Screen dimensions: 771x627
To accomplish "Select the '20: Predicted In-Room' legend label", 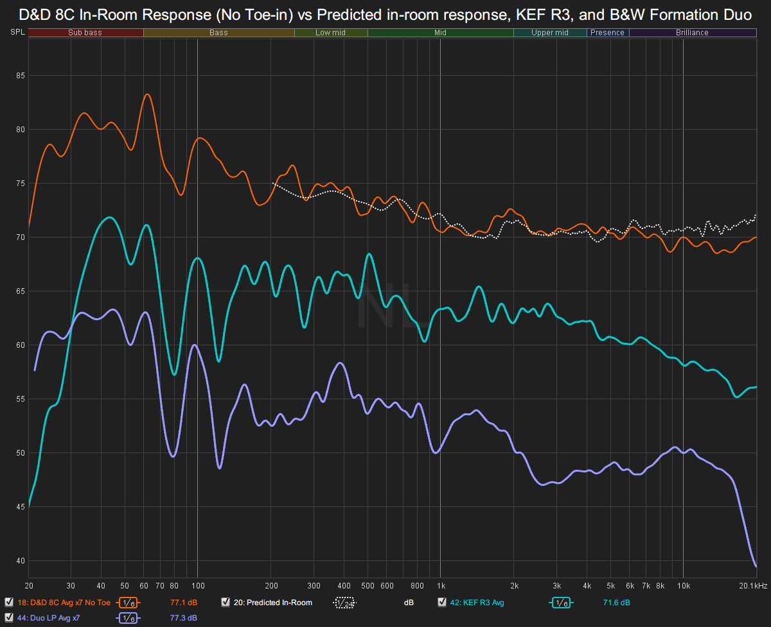I will tap(273, 603).
